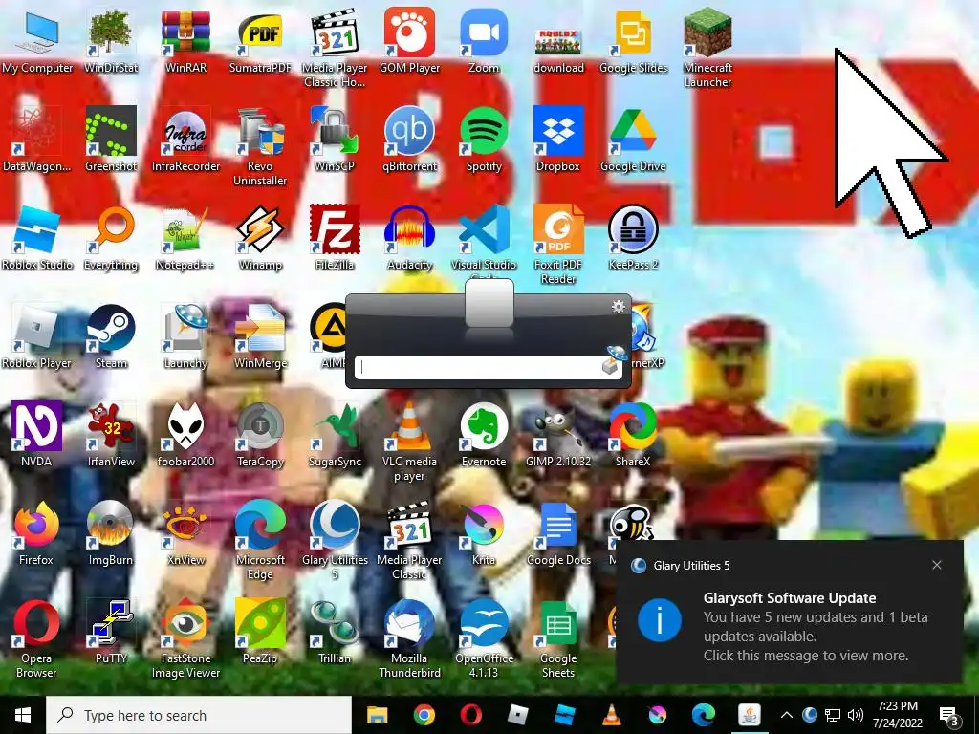Image resolution: width=979 pixels, height=734 pixels.
Task: Show hidden system tray icons
Action: point(787,715)
